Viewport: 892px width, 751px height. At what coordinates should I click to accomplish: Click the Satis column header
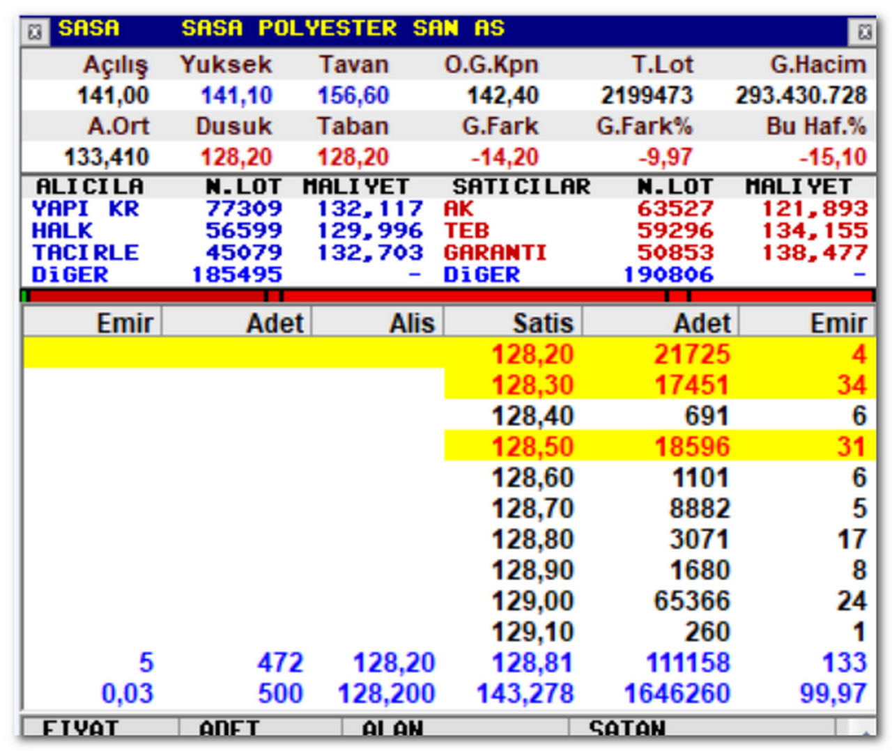513,323
